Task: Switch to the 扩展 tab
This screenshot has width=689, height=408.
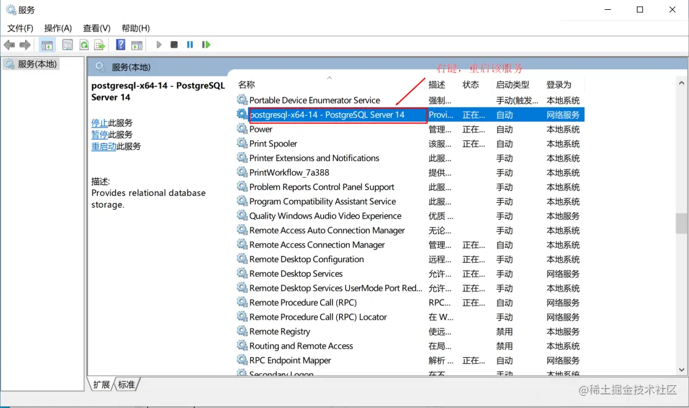Action: click(x=101, y=385)
